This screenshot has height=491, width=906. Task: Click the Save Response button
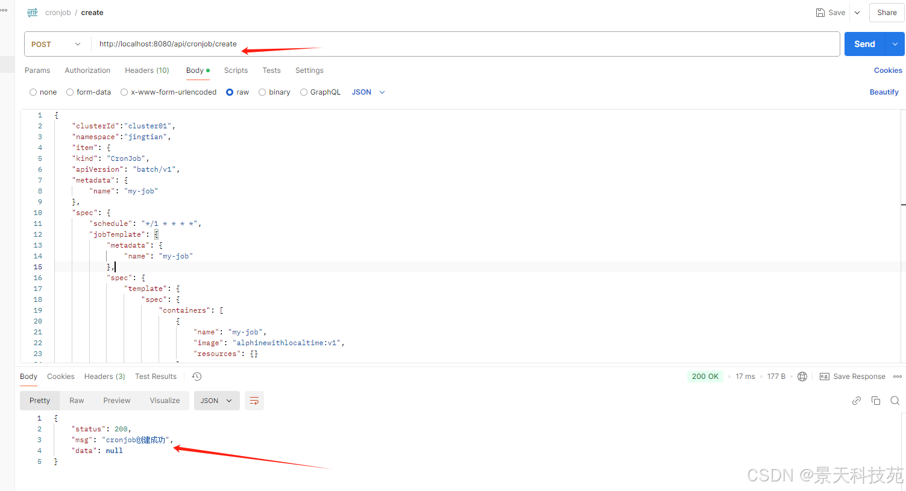click(x=852, y=377)
